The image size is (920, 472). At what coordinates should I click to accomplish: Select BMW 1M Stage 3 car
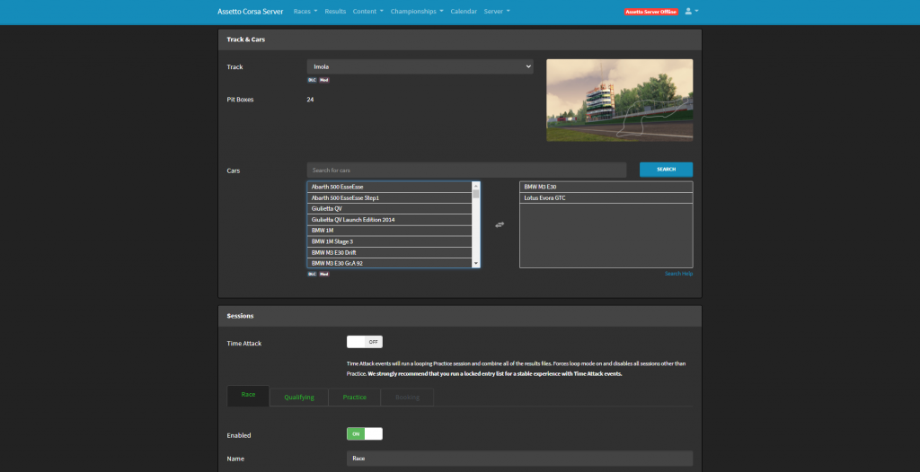390,241
